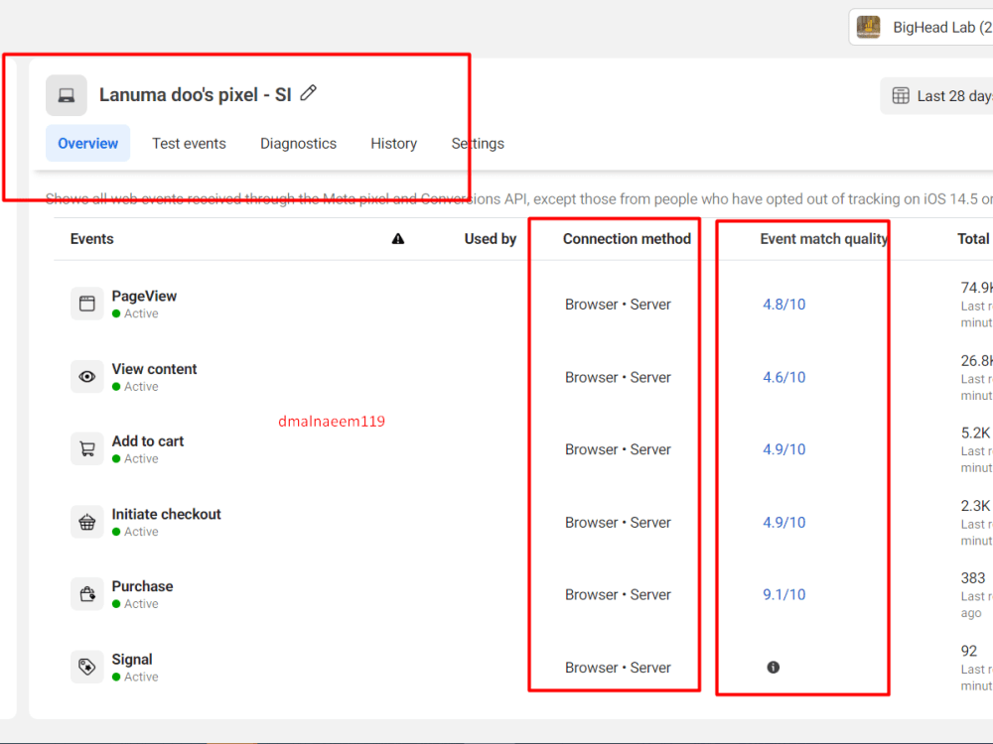Click the calendar icon in date selector
This screenshot has height=744, width=993.
click(x=901, y=95)
